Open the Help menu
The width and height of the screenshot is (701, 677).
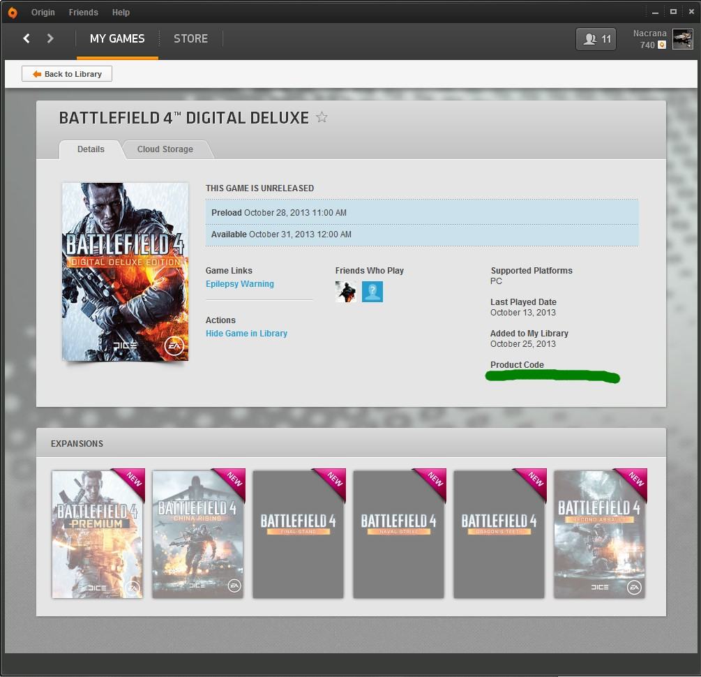(121, 13)
